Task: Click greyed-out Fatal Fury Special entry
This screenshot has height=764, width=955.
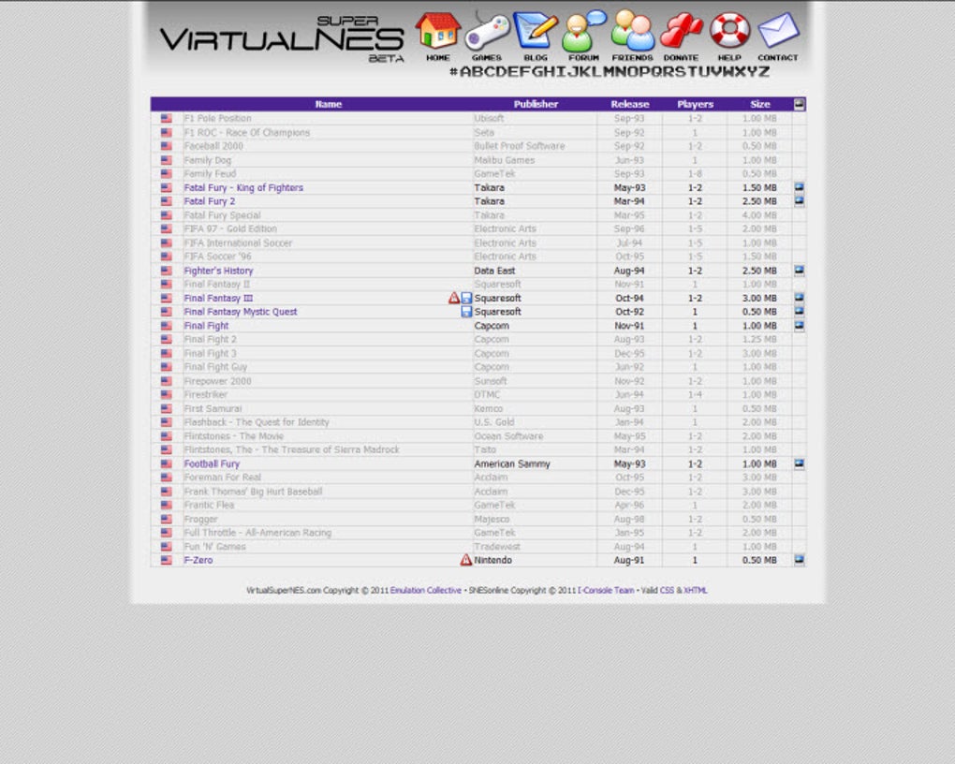Action: [x=222, y=215]
